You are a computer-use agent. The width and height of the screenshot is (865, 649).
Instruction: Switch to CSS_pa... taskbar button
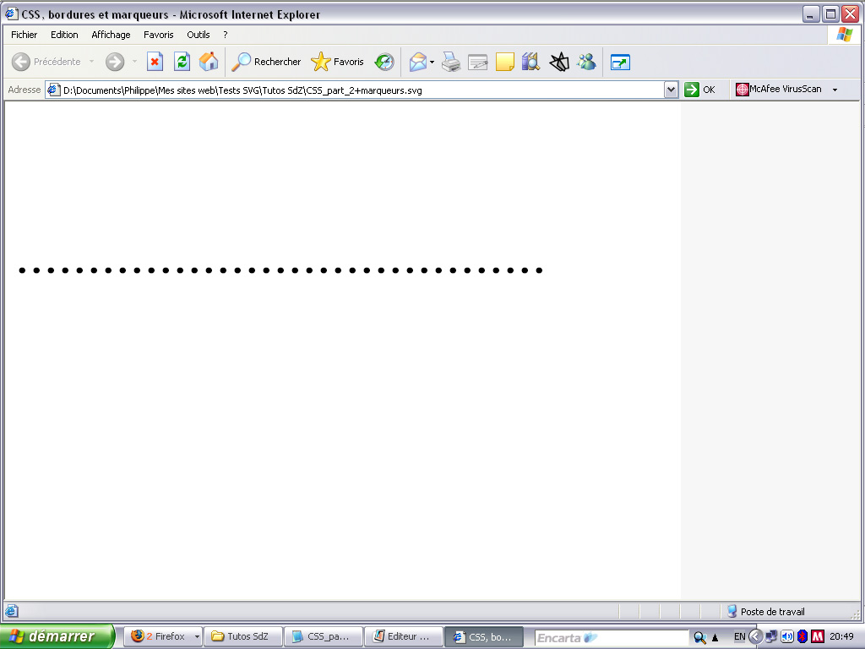[x=324, y=637]
